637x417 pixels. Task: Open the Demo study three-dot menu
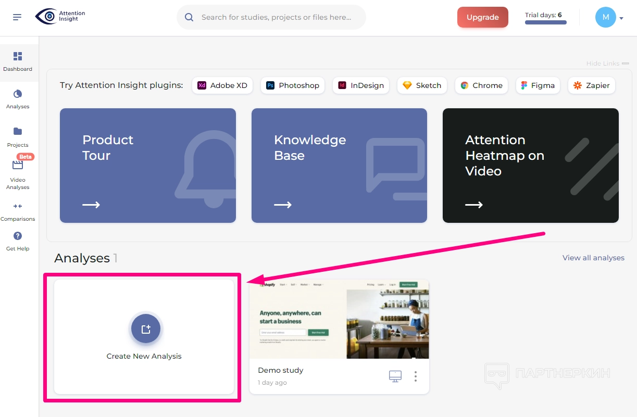[416, 376]
